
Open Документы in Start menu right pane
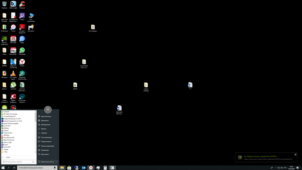(45, 121)
